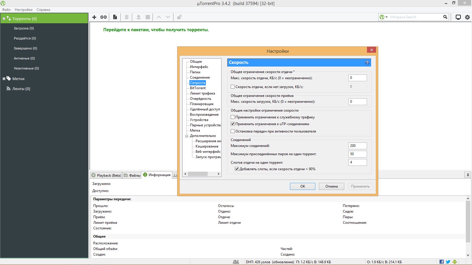Toggle the detail pane double-chevron button
Image resolution: width=472 pixels, height=265 pixels.
pyautogui.click(x=468, y=175)
